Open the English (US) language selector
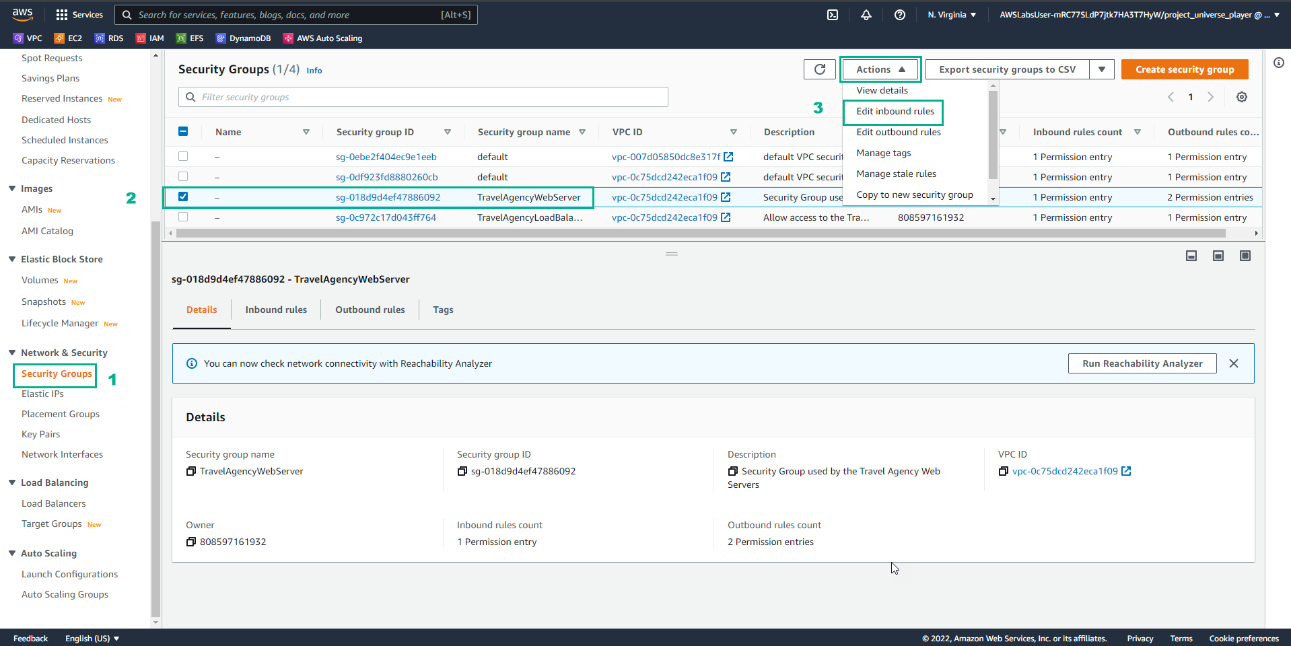Screen dimensions: 1291x646 click(92, 638)
